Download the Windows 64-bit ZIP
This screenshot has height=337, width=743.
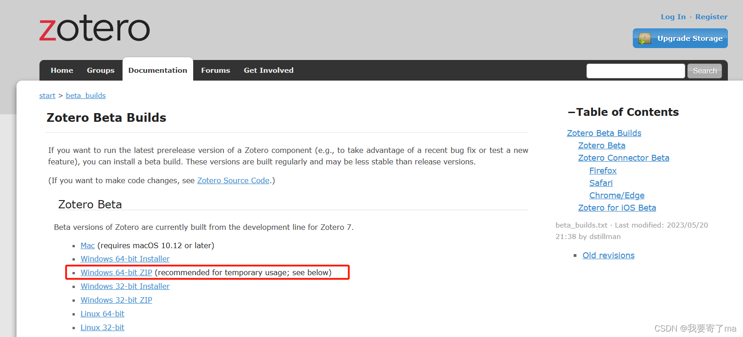pos(117,272)
